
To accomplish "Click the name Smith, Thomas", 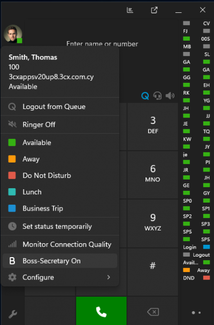I will (x=33, y=57).
